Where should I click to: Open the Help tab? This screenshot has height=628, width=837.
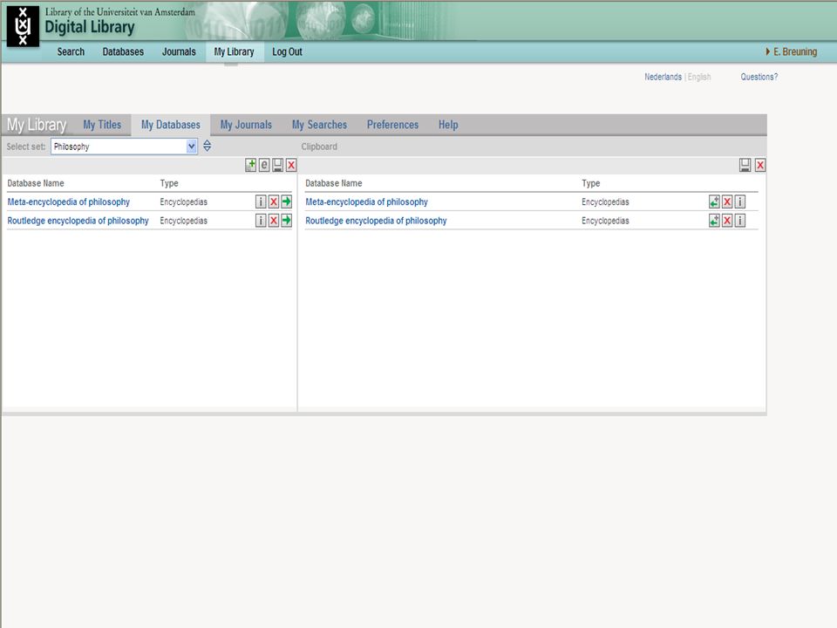448,125
